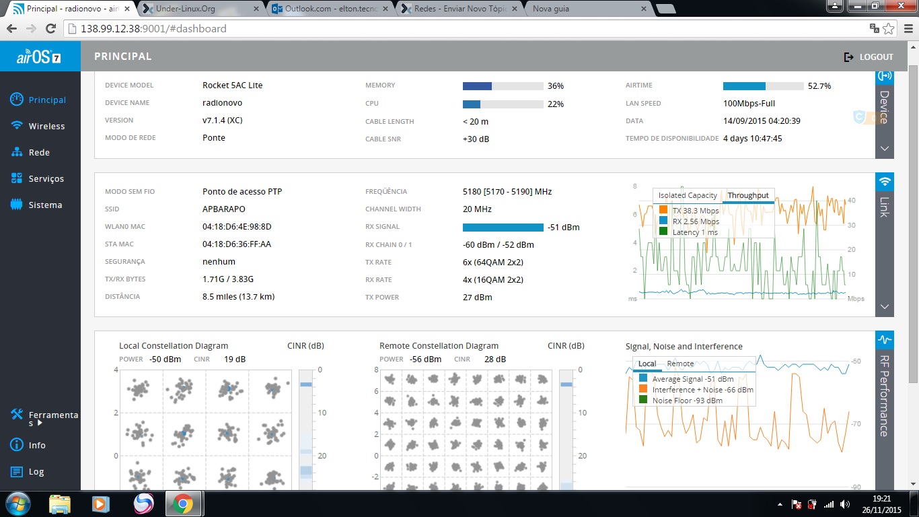
Task: Click the translate icon in the address bar
Action: [x=874, y=29]
